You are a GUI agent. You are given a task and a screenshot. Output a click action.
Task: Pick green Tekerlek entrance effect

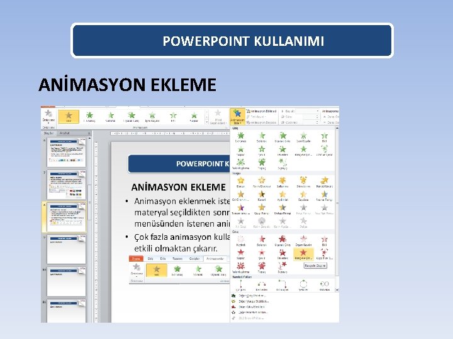[x=282, y=151]
